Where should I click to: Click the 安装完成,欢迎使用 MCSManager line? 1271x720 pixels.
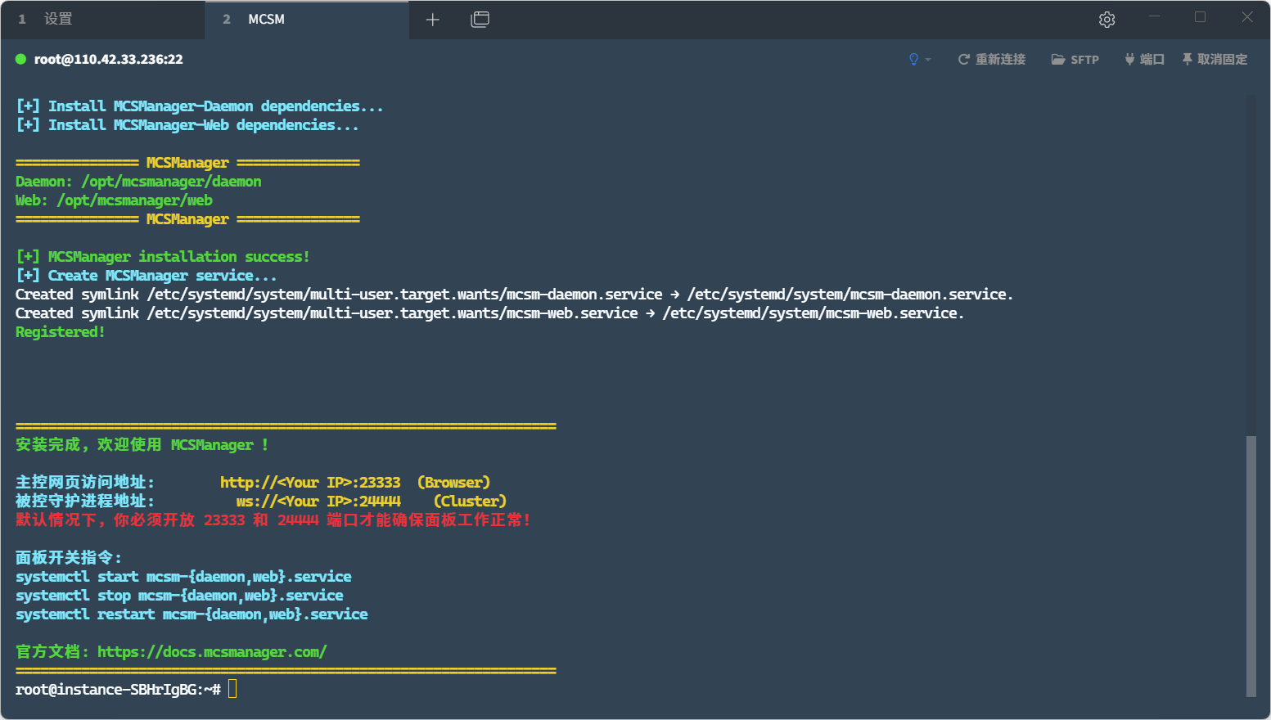tap(142, 445)
